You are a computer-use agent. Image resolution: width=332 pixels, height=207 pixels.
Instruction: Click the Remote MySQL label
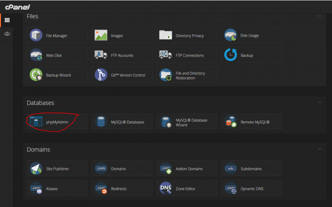click(255, 122)
